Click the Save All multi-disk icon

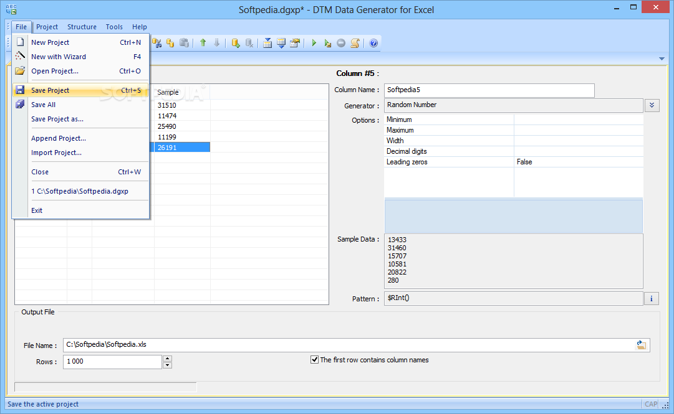tap(20, 104)
